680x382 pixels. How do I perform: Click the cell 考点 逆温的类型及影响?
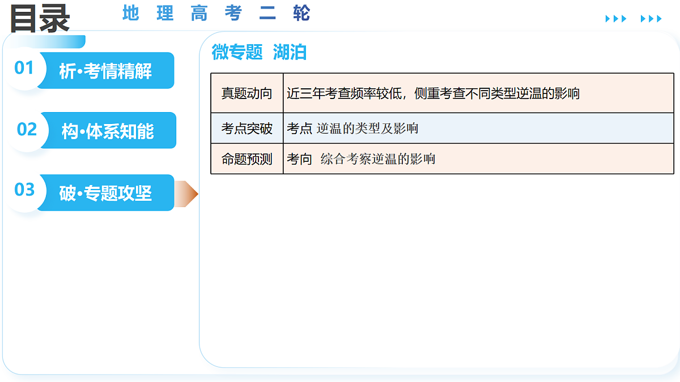coord(478,128)
